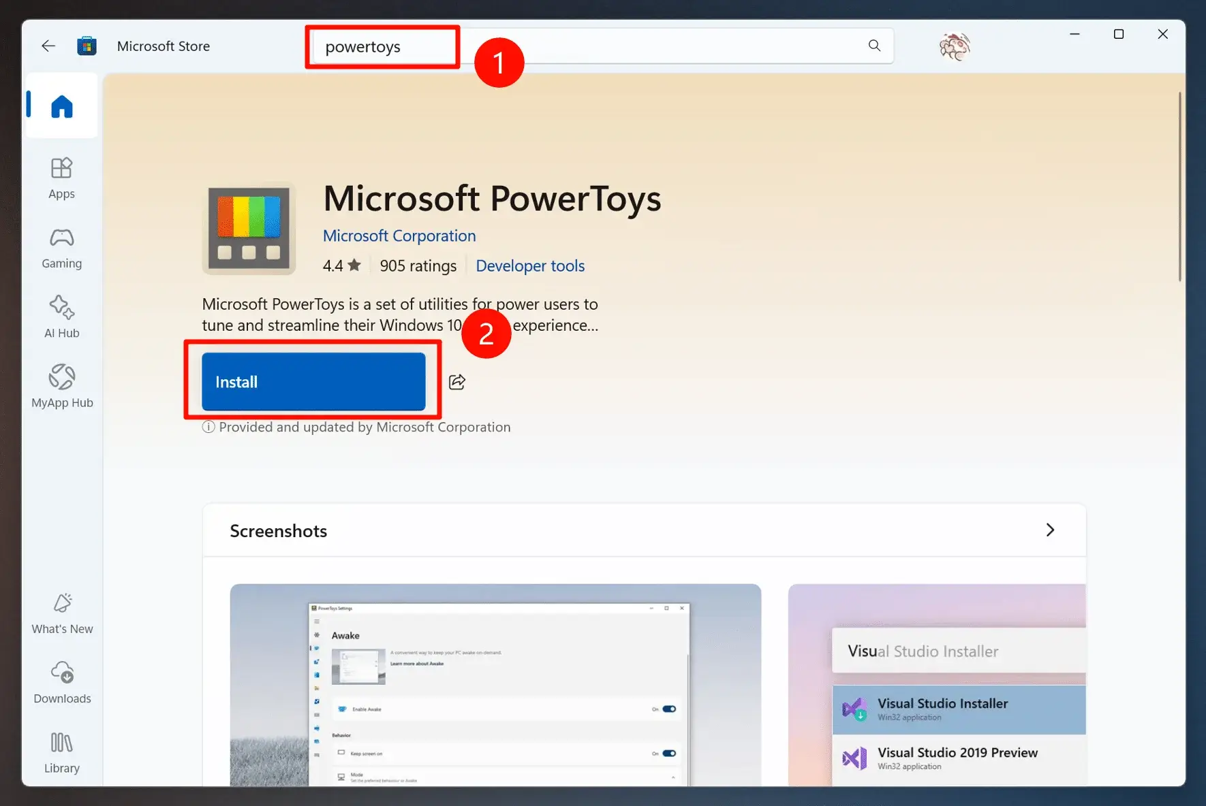Open the Home section in the sidebar
The height and width of the screenshot is (806, 1206).
61,106
